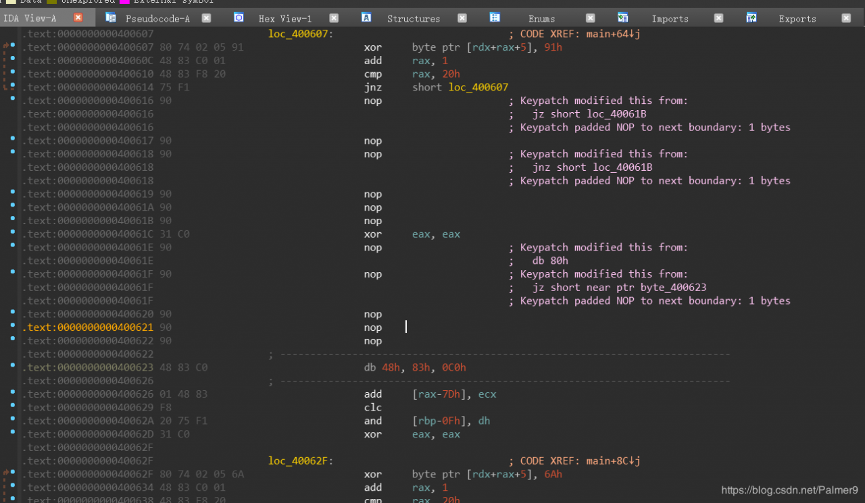The width and height of the screenshot is (865, 503).
Task: Click the 'jnz short loc_40061B' comment
Action: pyautogui.click(x=593, y=167)
